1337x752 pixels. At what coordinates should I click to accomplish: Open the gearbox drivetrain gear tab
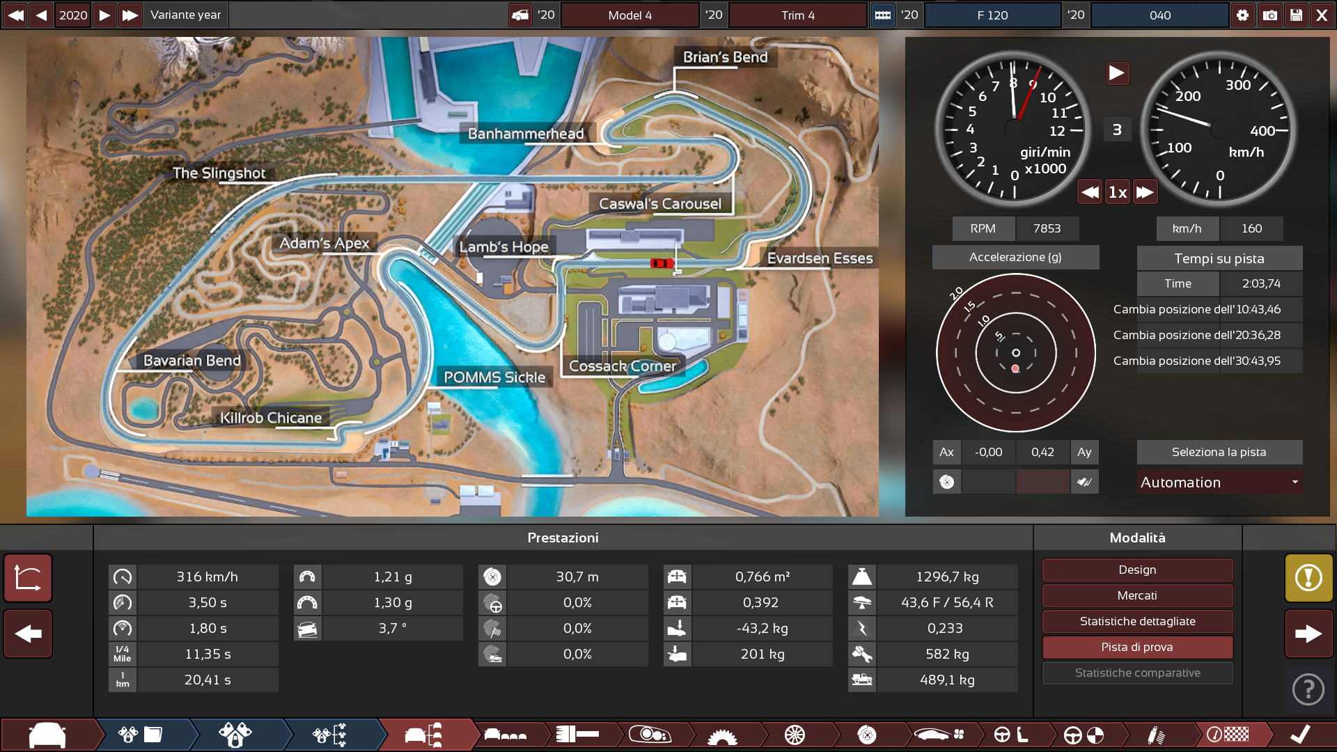click(x=722, y=735)
